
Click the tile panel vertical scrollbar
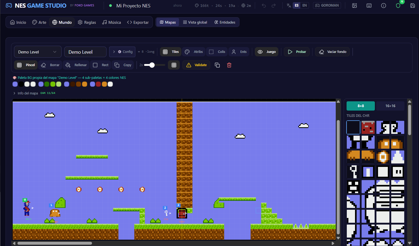click(x=409, y=120)
